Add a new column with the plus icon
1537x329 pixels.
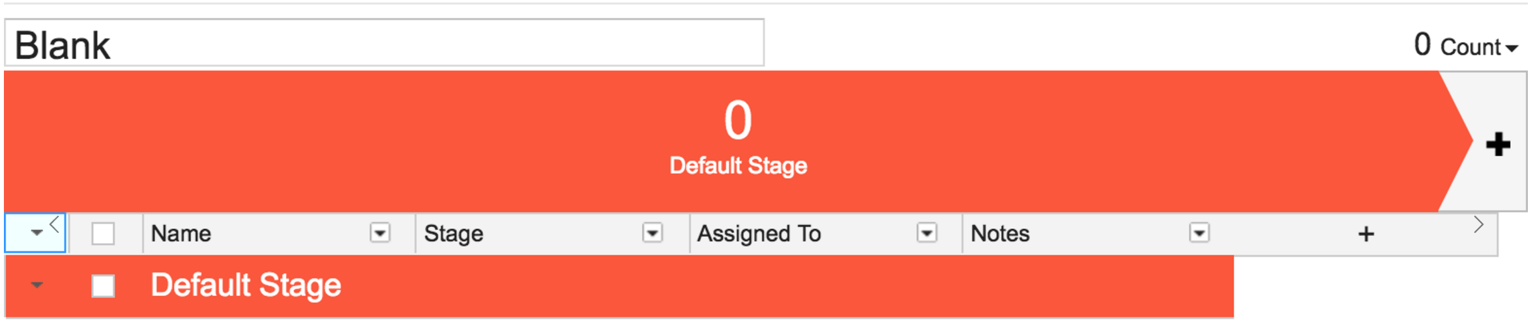[1366, 233]
